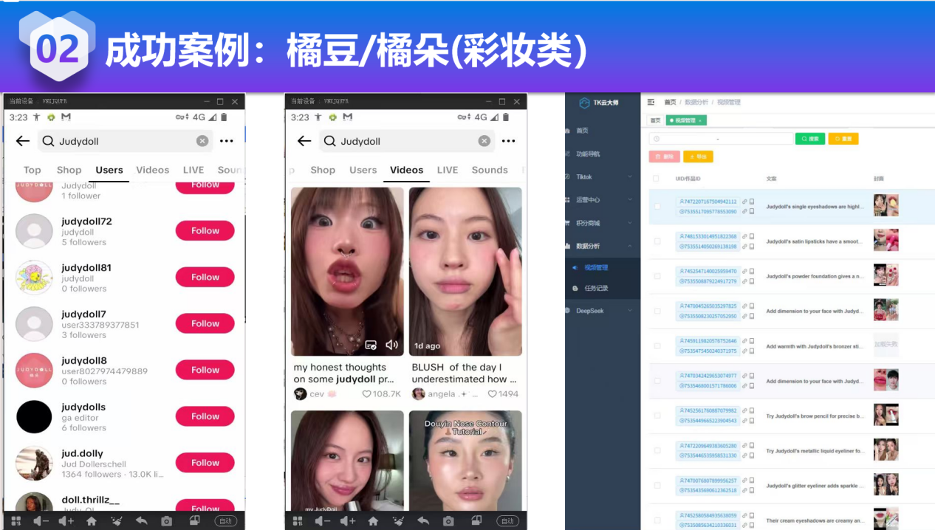
Task: Open the three-dot menu in the middle phone window
Action: point(508,141)
